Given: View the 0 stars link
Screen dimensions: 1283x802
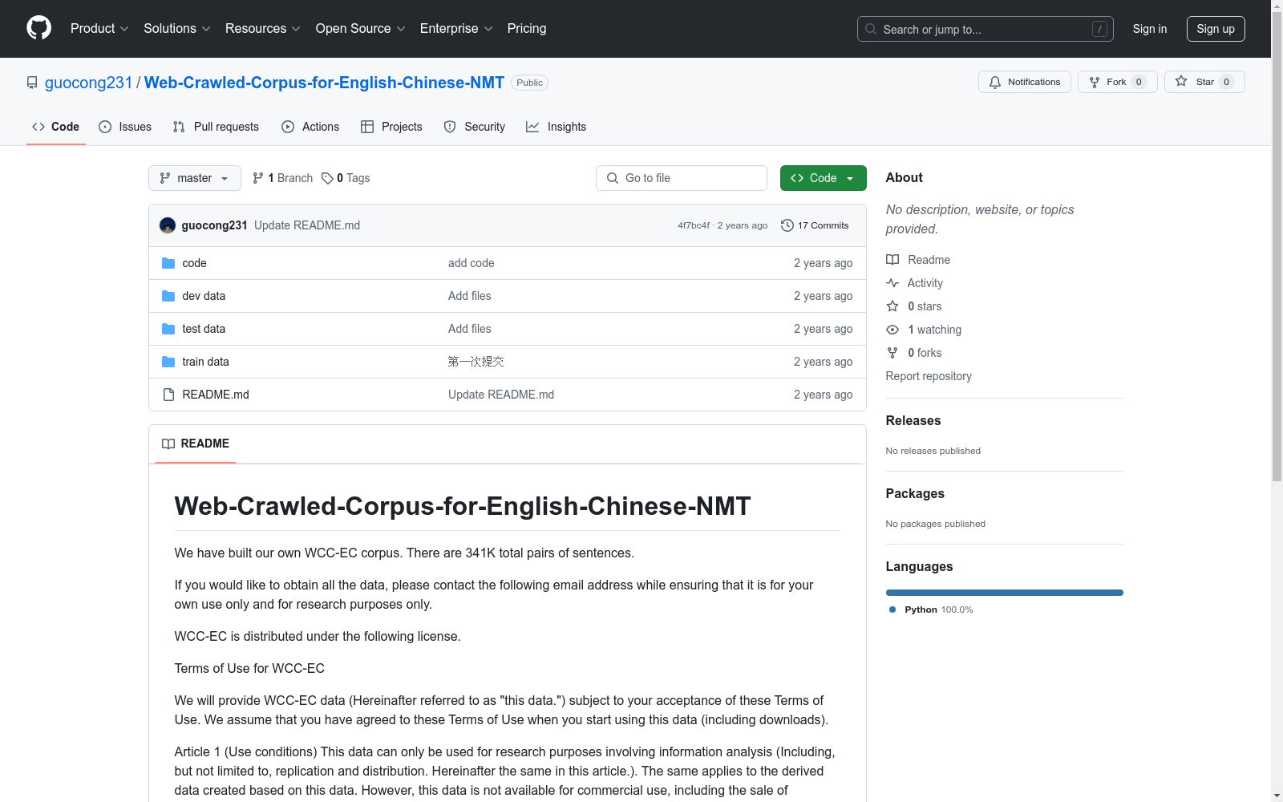Looking at the screenshot, I should tap(914, 306).
